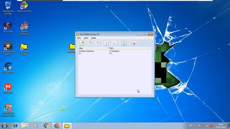This screenshot has height=129, width=230.
Task: Select the NCH Suite desktop shortcut
Action: [x=8, y=28]
